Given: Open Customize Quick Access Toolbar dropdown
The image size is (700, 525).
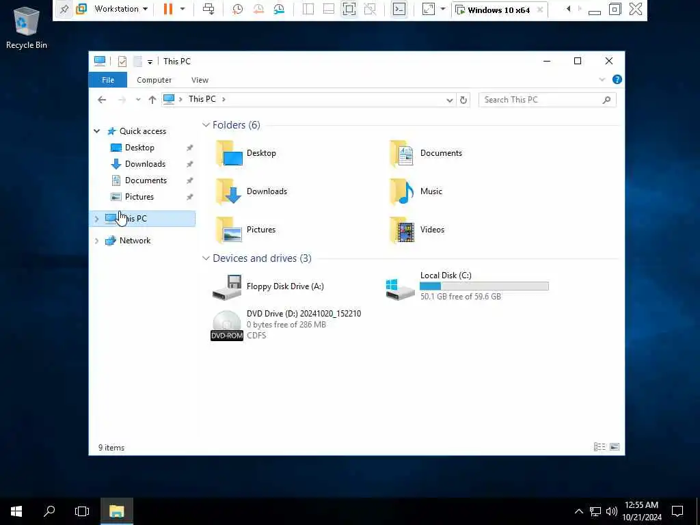Looking at the screenshot, I should tap(150, 62).
